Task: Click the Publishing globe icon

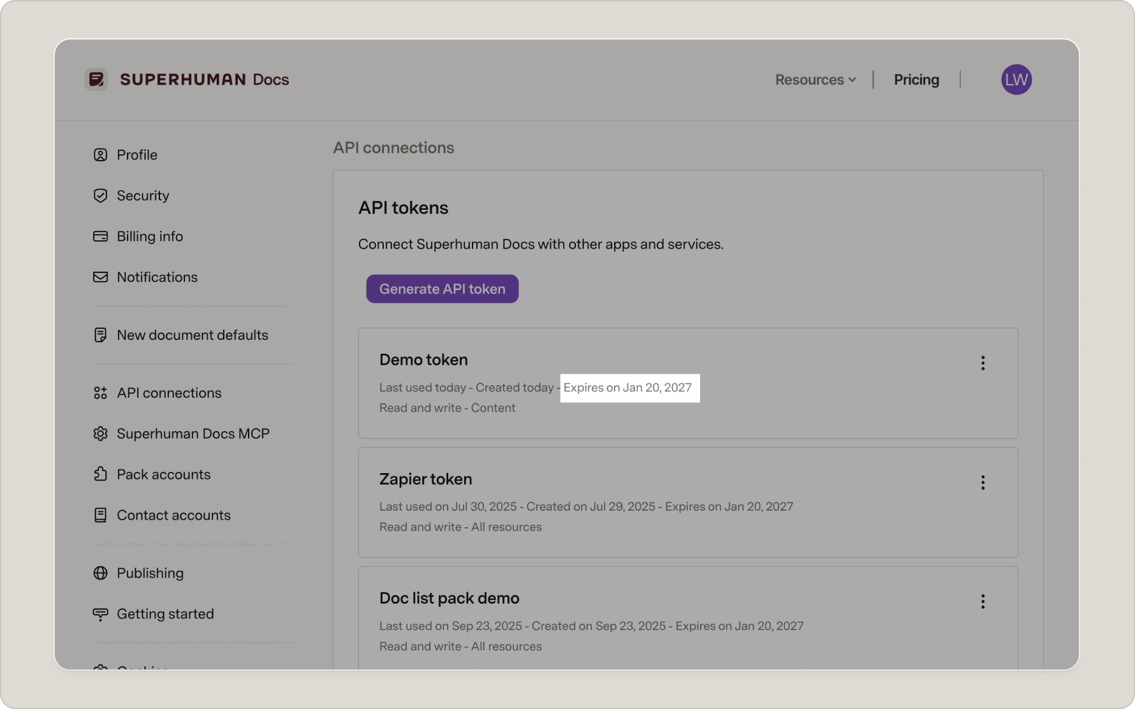Action: pyautogui.click(x=100, y=573)
